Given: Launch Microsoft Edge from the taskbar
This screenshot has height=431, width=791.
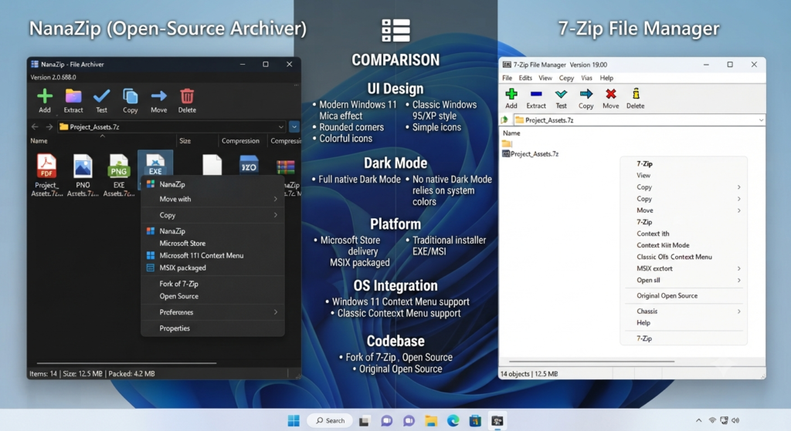Looking at the screenshot, I should tap(453, 420).
